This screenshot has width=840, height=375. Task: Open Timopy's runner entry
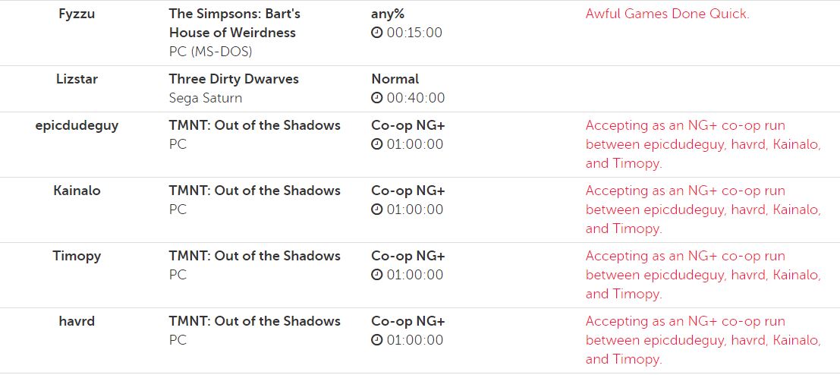(77, 256)
